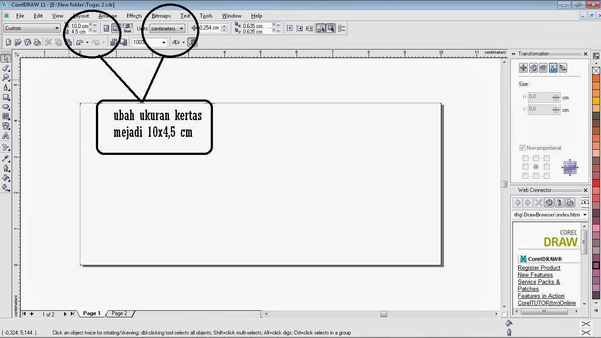Viewport: 601px width, 338px height.
Task: Open the File menu
Action: (x=20, y=15)
